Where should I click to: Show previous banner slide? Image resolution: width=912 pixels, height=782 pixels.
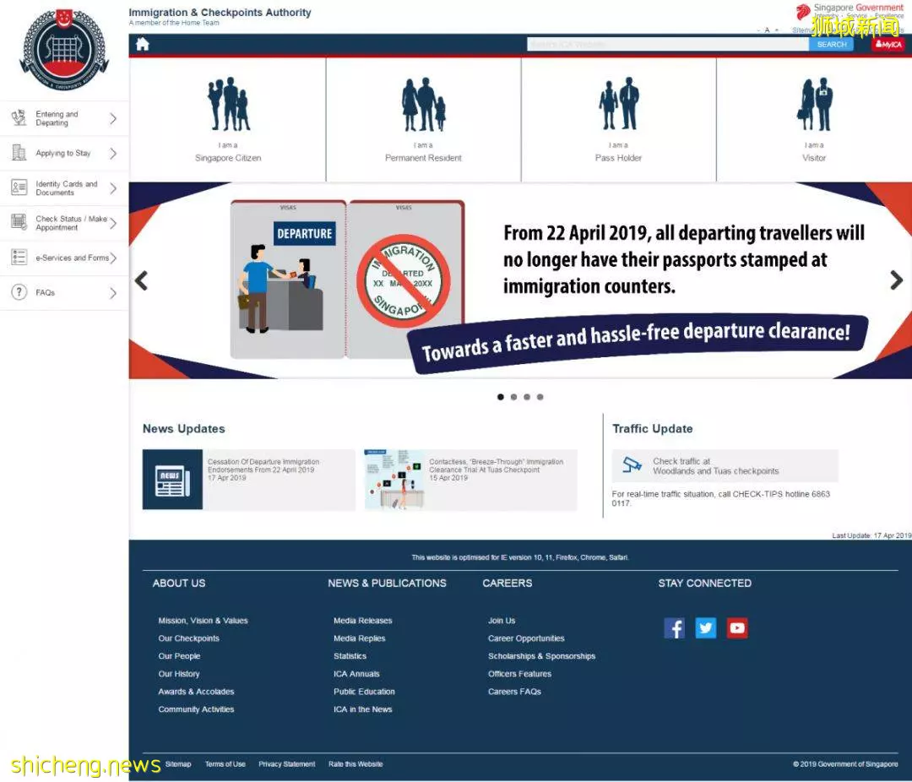click(x=141, y=280)
